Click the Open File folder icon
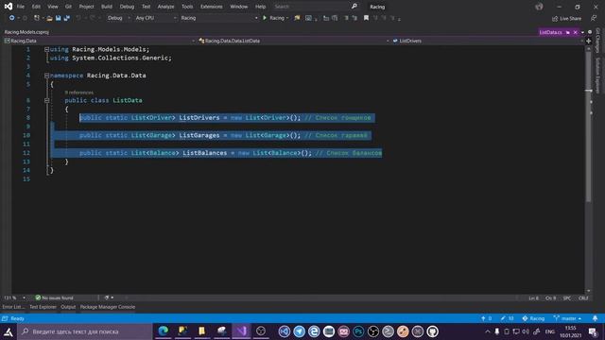Screen dimensions: 605x340 [49, 18]
